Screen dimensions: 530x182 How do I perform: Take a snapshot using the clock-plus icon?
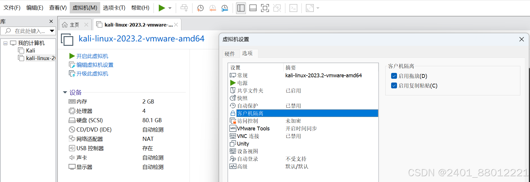200,8
